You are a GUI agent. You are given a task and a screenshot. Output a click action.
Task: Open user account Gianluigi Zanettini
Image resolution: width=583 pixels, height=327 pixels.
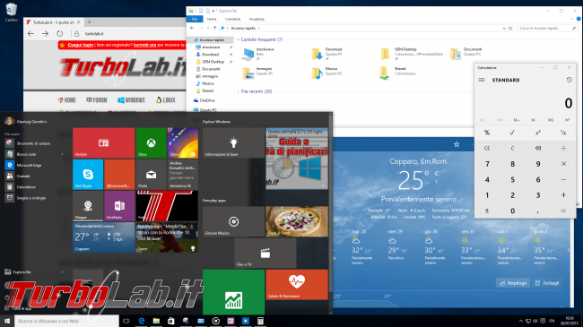pyautogui.click(x=25, y=122)
